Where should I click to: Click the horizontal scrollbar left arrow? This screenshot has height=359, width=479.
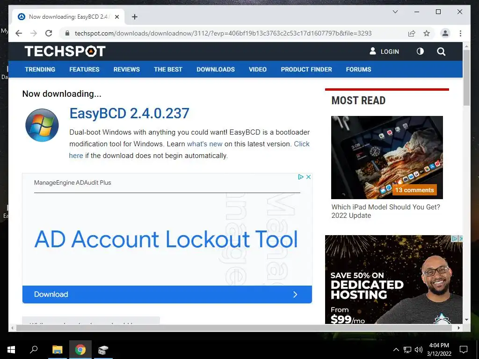(x=12, y=328)
